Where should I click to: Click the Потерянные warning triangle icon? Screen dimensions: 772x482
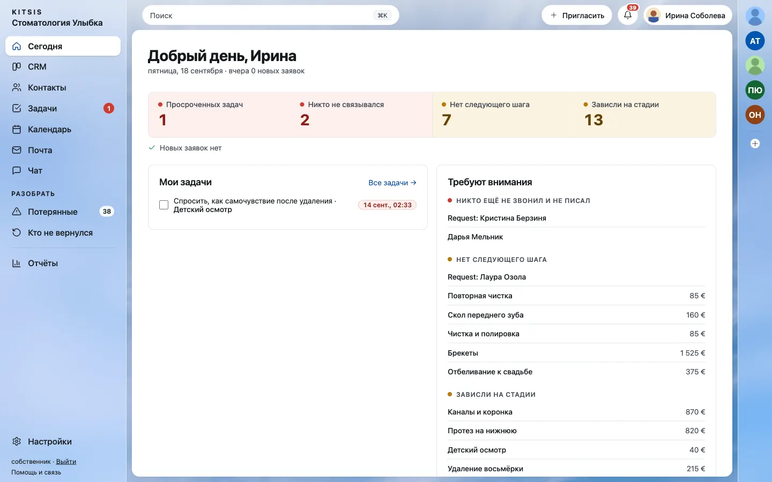pyautogui.click(x=17, y=212)
